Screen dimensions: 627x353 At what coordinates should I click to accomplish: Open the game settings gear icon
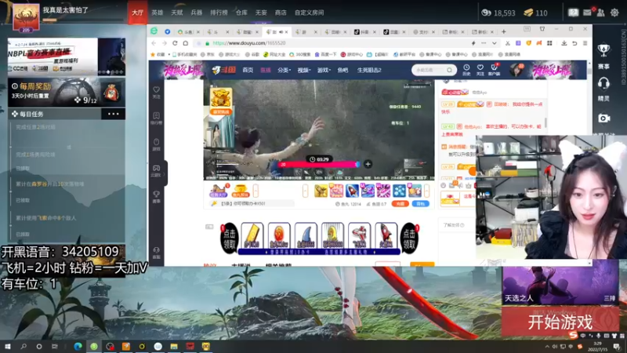click(x=614, y=13)
